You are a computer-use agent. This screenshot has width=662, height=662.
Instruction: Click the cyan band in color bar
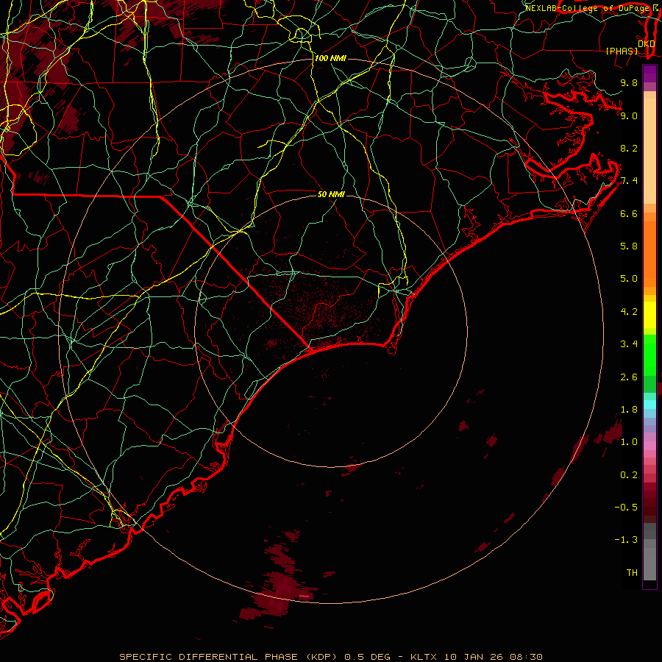(649, 405)
